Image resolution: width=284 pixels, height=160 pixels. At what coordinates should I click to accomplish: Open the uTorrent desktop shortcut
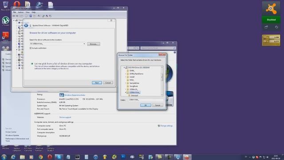(6, 20)
